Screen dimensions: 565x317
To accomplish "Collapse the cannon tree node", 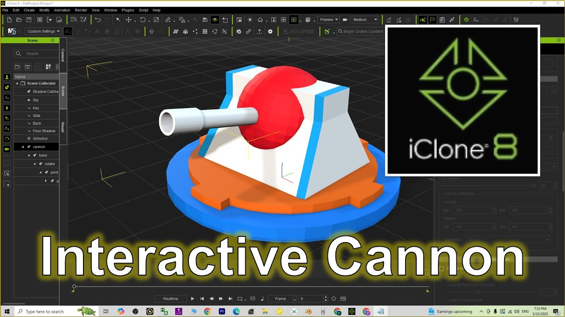I will [x=23, y=147].
